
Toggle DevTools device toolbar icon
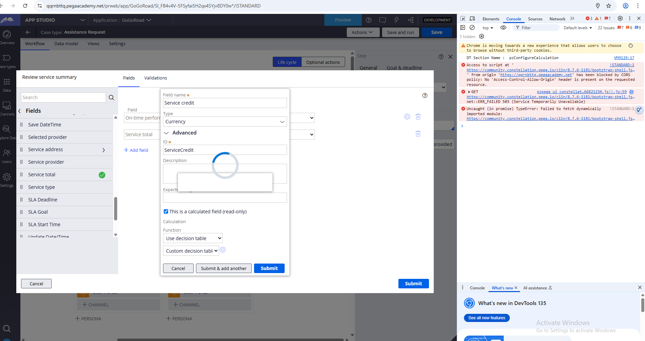click(472, 19)
